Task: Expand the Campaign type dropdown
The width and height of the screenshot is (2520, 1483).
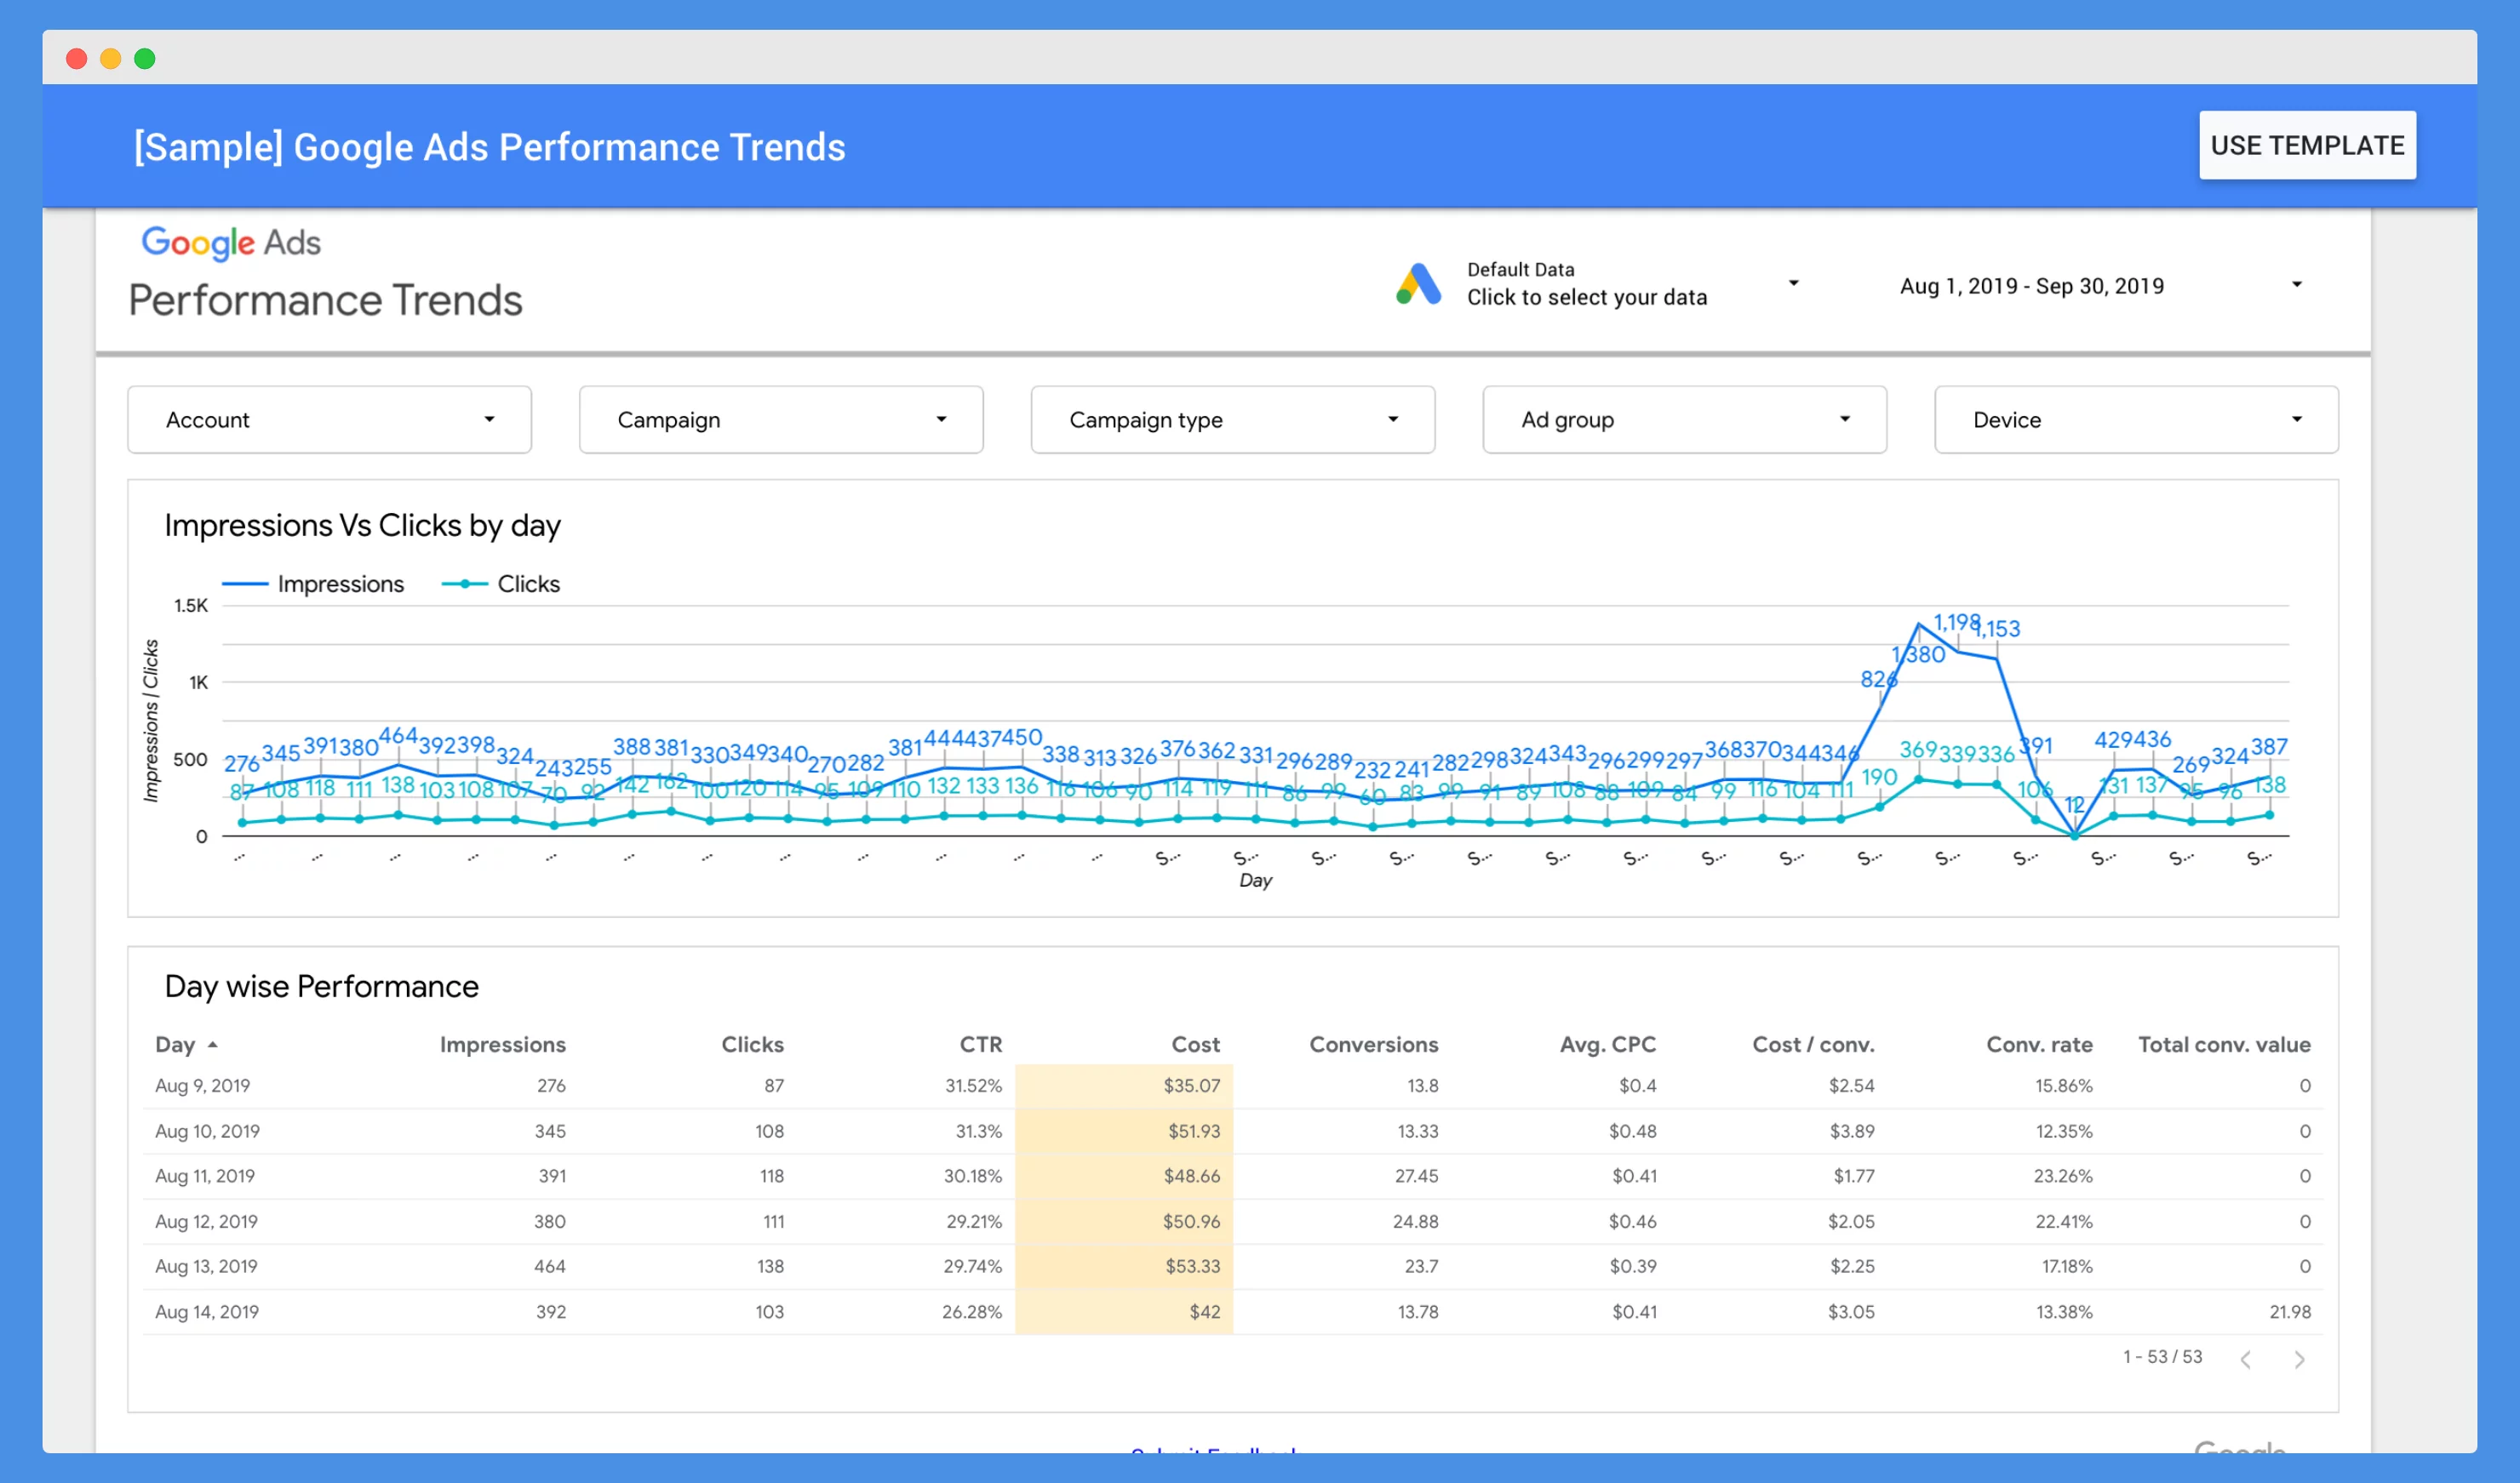Action: 1233,419
